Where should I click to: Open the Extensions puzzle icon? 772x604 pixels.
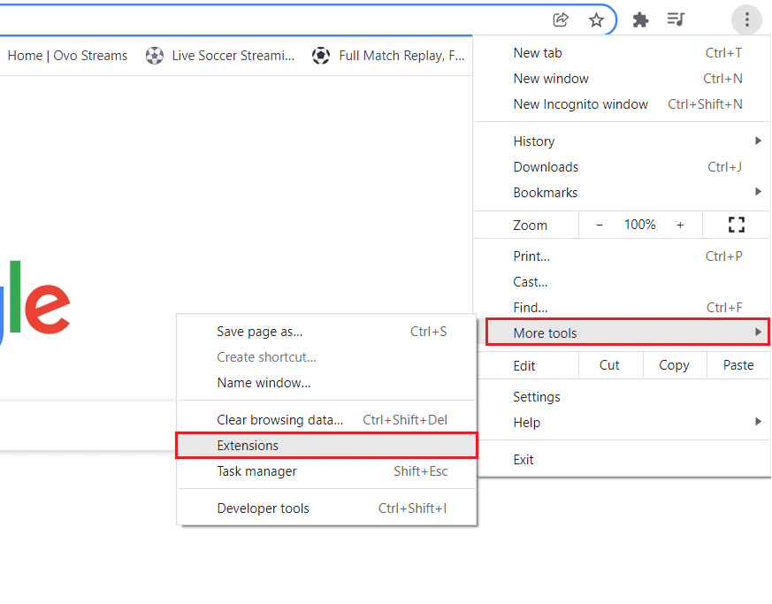click(x=640, y=19)
